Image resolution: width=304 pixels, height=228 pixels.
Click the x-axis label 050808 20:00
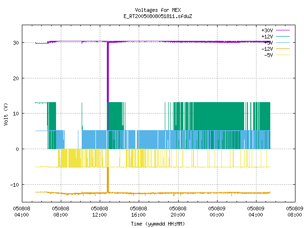(x=178, y=211)
